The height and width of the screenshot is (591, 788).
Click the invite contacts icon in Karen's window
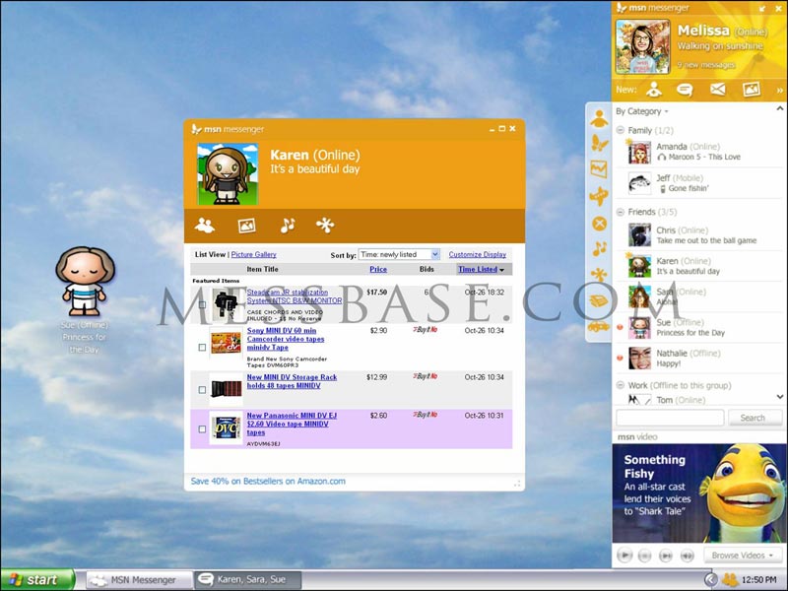pos(205,226)
